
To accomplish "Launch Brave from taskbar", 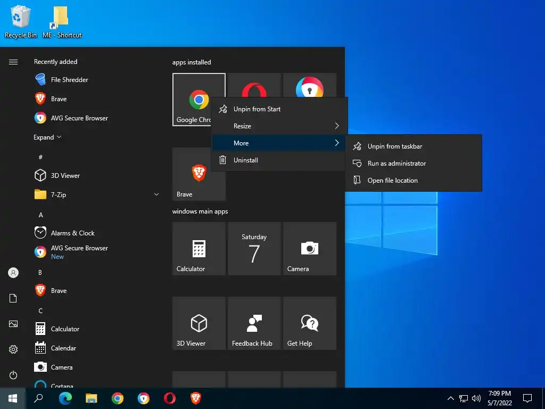I will (196, 398).
